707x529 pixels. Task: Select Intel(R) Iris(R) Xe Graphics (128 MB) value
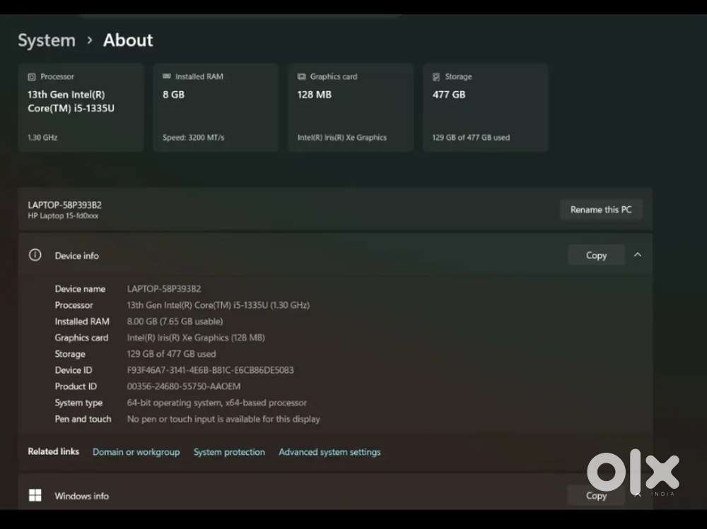point(196,338)
